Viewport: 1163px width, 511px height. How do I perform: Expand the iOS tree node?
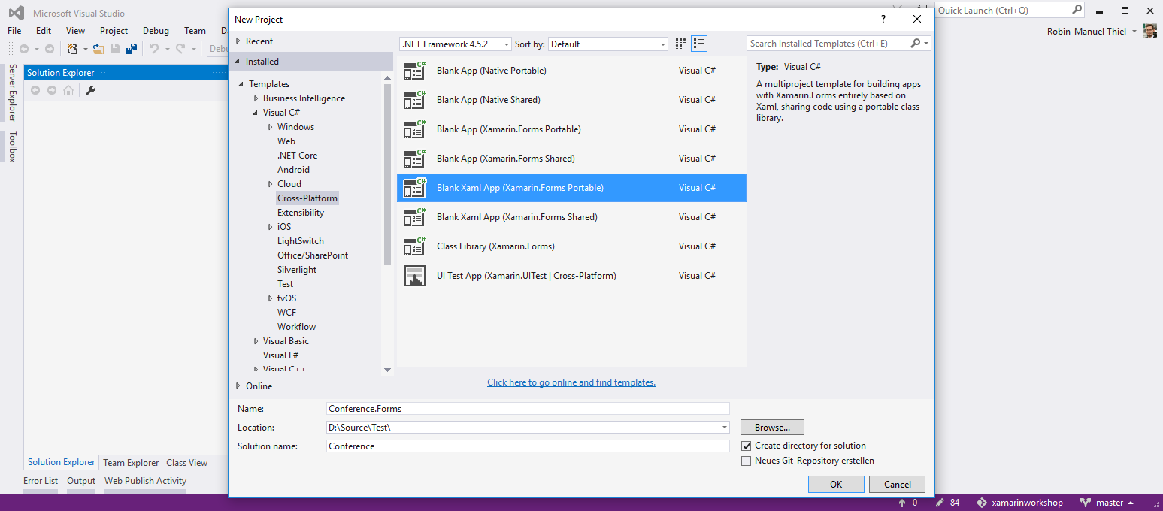coord(270,227)
